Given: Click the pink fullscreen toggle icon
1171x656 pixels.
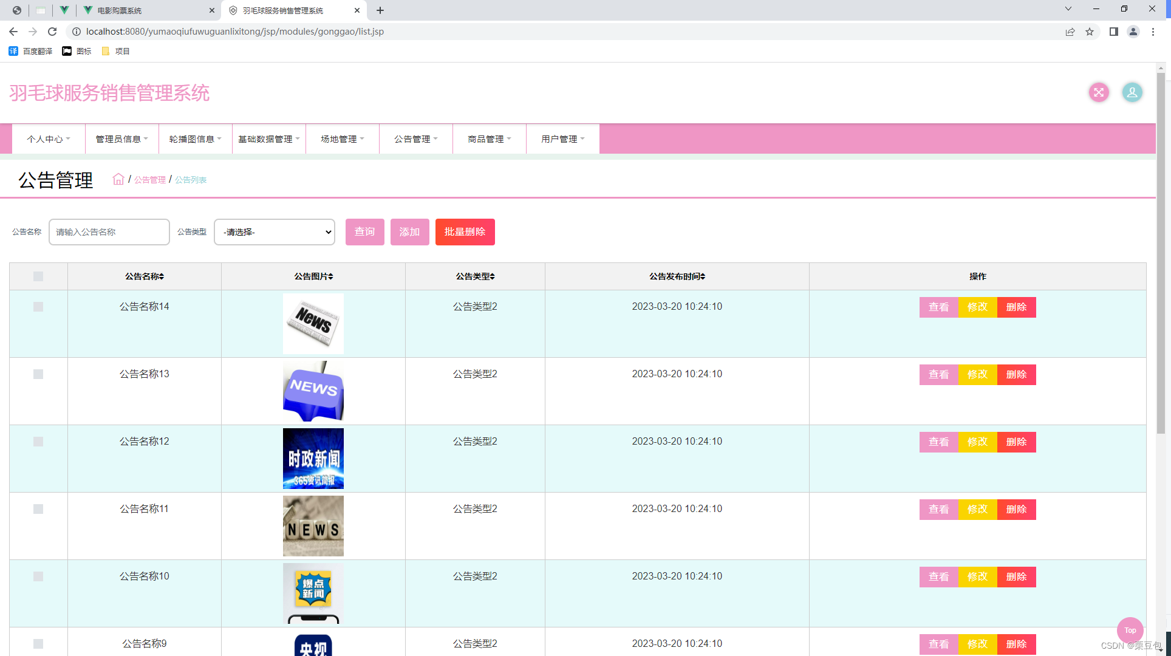Looking at the screenshot, I should tap(1098, 92).
